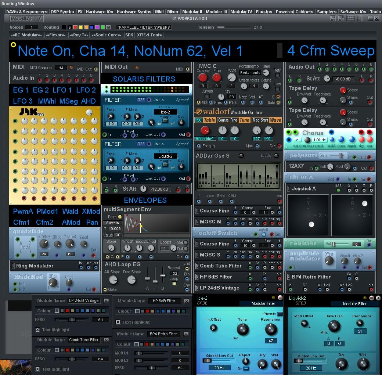Click the waldorf Wavetable Oscillator Out jack
This screenshot has width=382, height=375.
279,146
